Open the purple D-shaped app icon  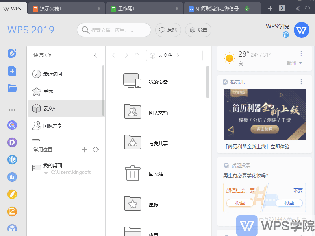(x=12, y=142)
